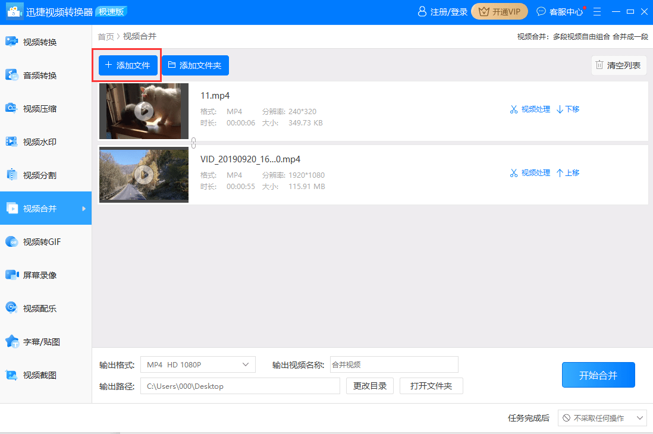The height and width of the screenshot is (434, 653).
Task: Click the 字幕/贴图 star icon
Action: click(x=12, y=341)
